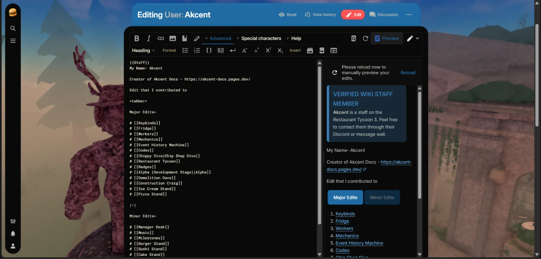Screen dimensions: 541x259
Task: Apply italic formatting
Action: [x=149, y=38]
